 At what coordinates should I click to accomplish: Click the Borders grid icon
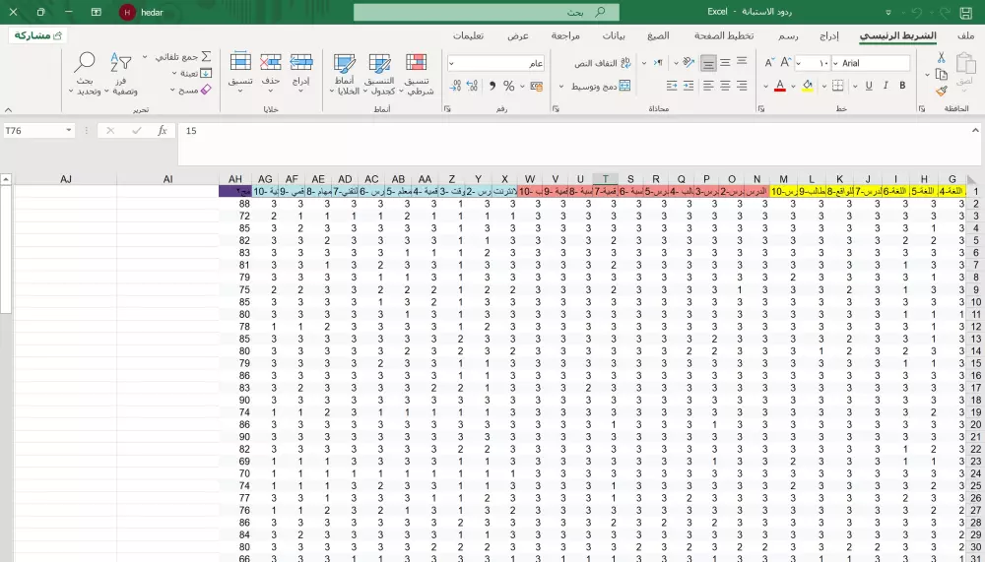point(838,86)
